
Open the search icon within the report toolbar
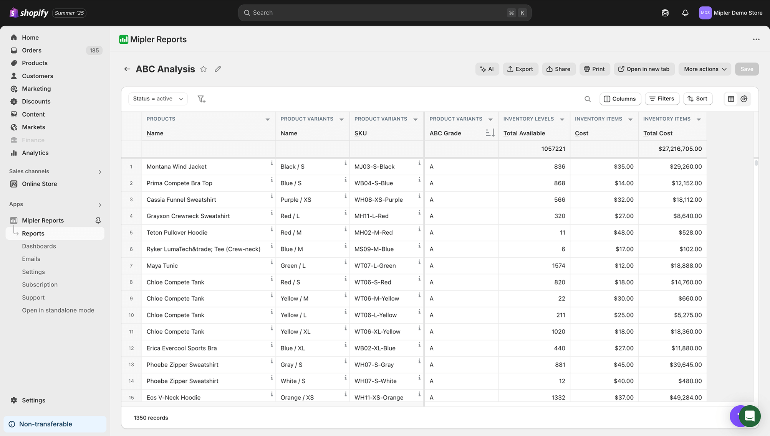point(588,99)
